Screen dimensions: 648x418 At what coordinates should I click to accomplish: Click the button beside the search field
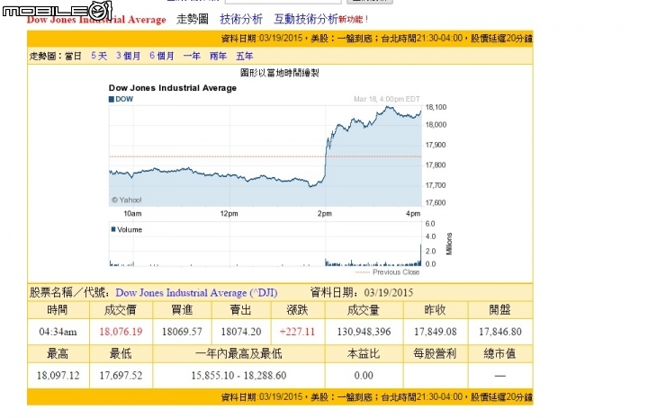(x=370, y=2)
